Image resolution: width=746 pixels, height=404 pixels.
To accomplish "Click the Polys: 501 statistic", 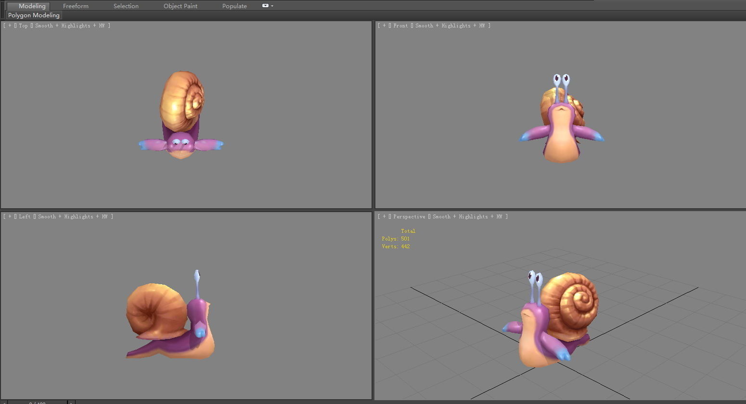I will [x=396, y=239].
